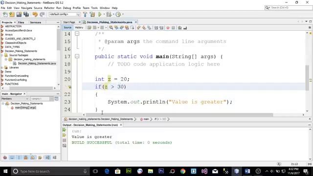This screenshot has height=176, width=313.
Task: Open the FunctionOverLoading project in Projects
Action: tap(17, 76)
